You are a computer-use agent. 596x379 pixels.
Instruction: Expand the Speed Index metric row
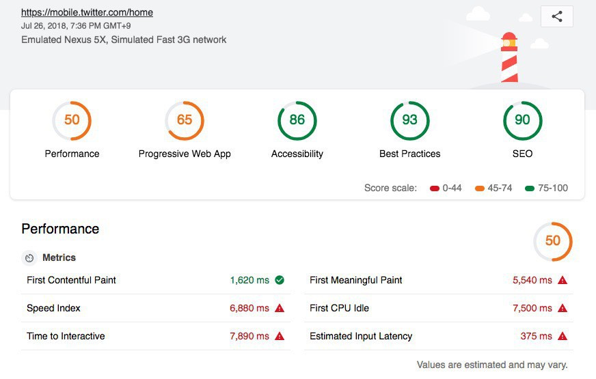53,308
